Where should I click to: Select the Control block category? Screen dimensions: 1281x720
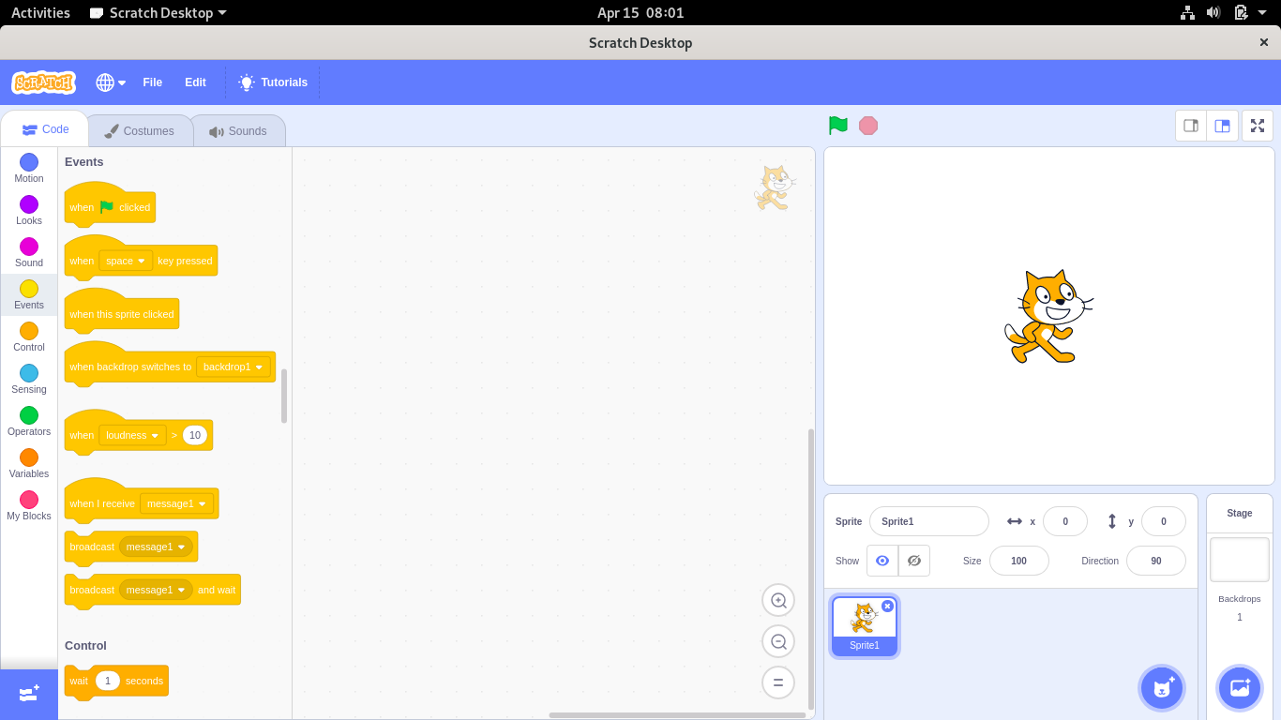[29, 337]
